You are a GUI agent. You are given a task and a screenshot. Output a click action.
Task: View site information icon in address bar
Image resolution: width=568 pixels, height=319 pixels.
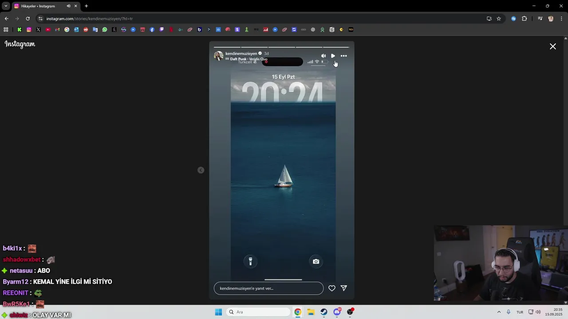(40, 19)
